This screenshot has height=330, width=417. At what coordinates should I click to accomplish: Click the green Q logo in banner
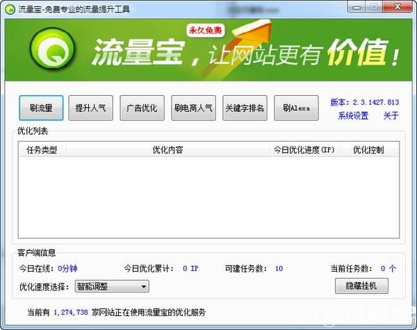(53, 49)
